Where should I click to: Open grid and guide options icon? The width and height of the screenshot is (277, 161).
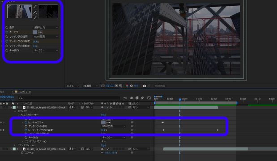[121, 86]
